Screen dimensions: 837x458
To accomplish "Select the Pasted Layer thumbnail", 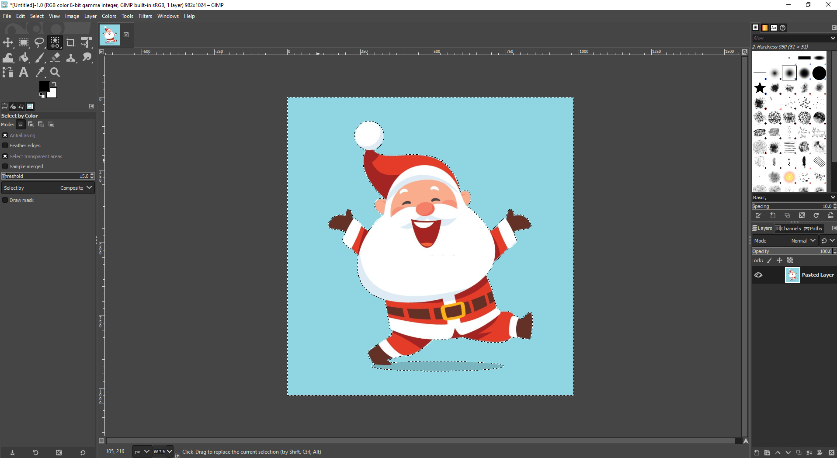I will [x=792, y=275].
